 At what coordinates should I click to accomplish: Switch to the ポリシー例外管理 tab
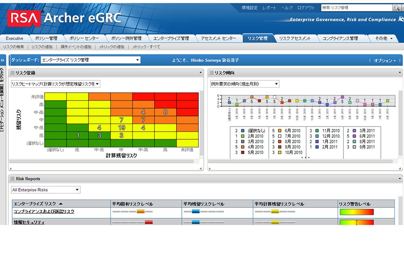point(126,38)
